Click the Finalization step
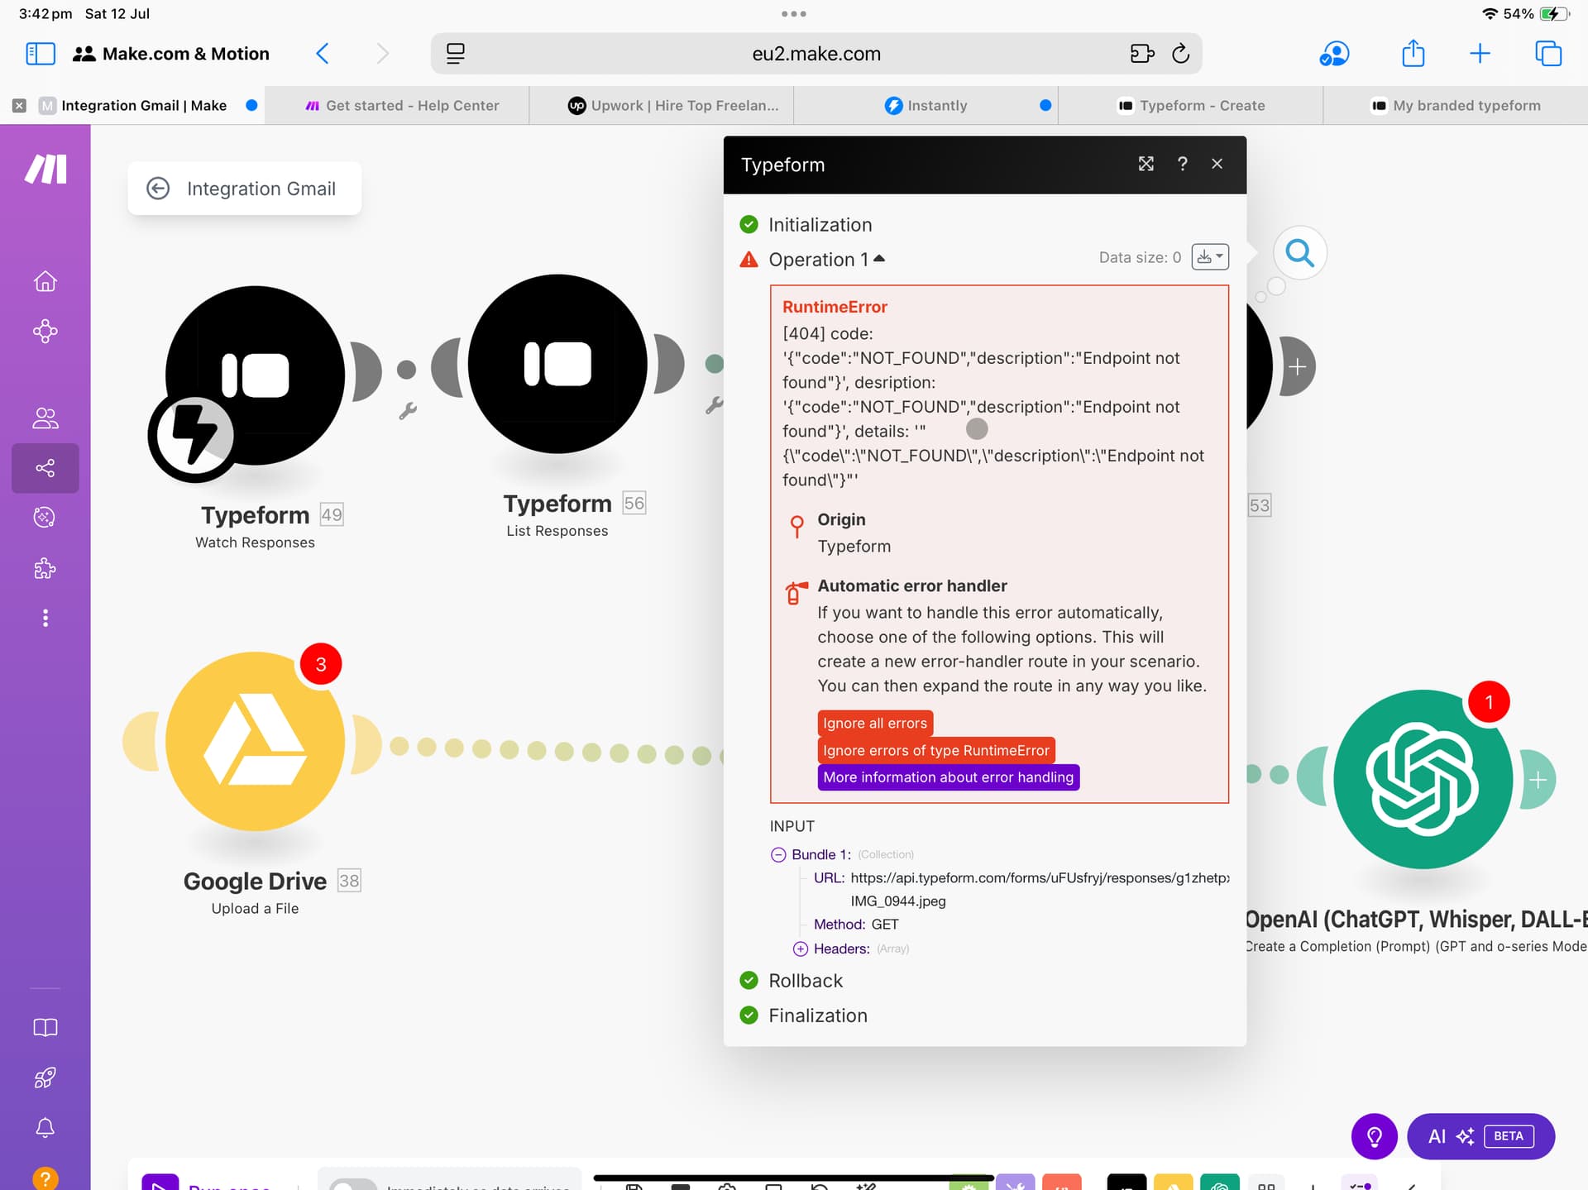Screen dimensions: 1588x1190 pyautogui.click(x=817, y=1016)
